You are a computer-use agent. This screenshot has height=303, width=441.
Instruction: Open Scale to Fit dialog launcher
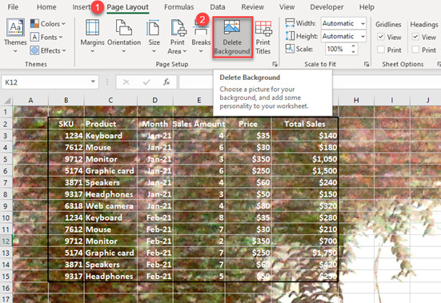point(367,64)
